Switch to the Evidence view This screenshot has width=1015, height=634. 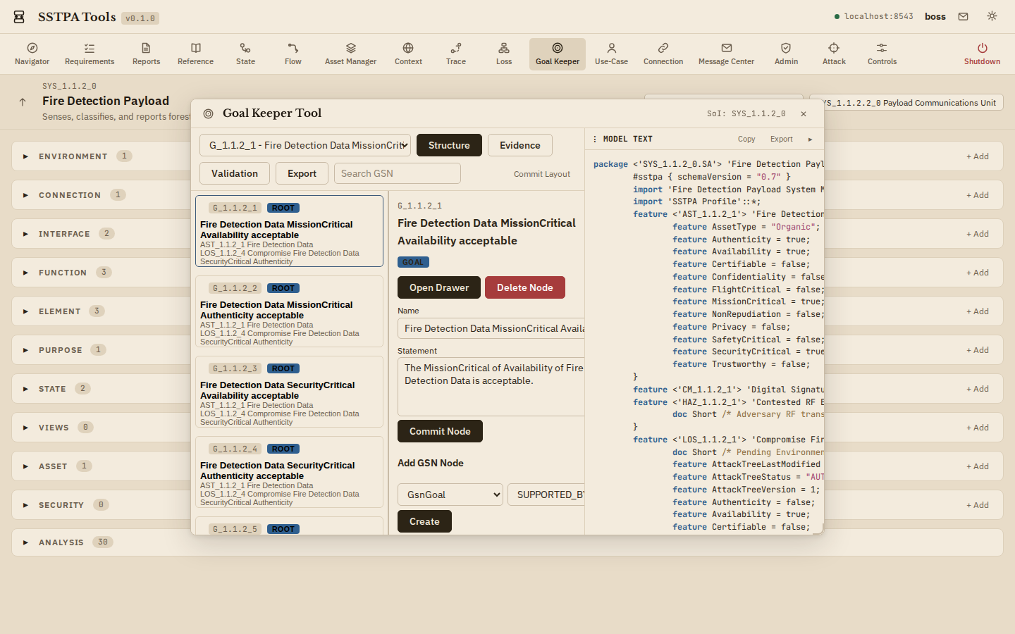pyautogui.click(x=520, y=145)
